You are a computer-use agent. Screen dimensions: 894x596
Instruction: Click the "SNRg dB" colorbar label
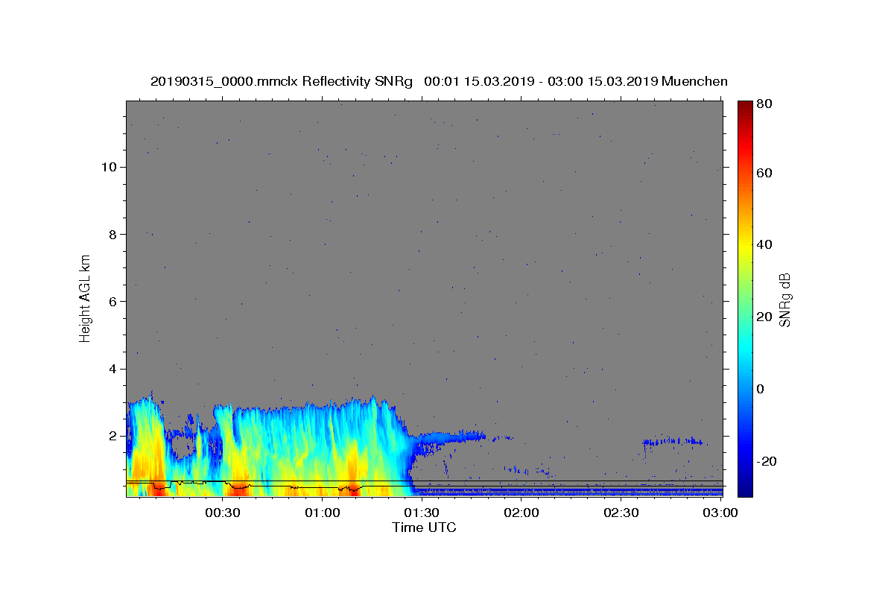click(785, 299)
